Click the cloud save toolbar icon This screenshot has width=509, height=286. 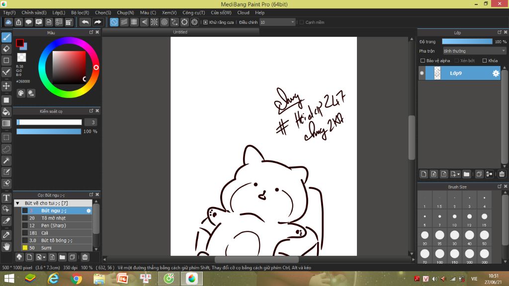pos(8,22)
